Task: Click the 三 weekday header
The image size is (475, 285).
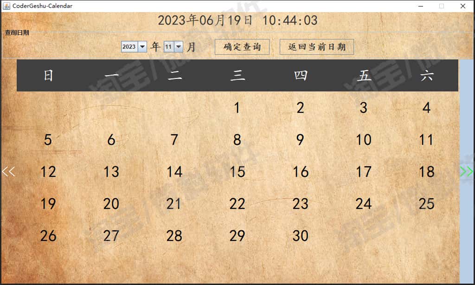Action: click(237, 75)
